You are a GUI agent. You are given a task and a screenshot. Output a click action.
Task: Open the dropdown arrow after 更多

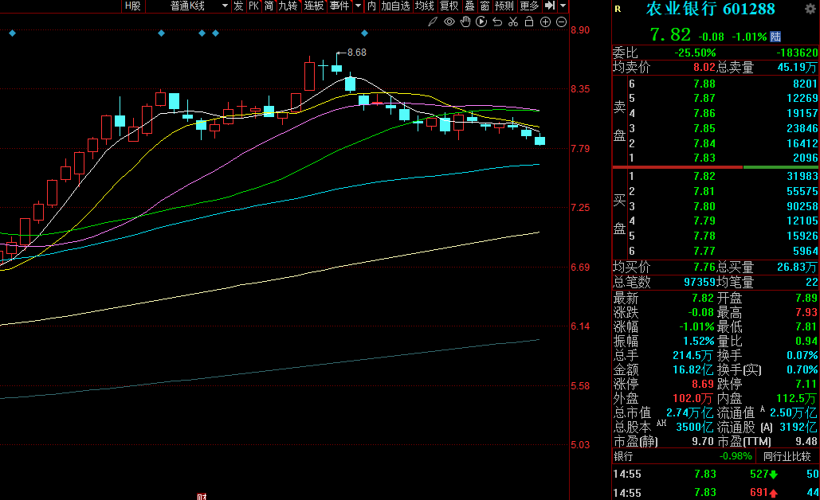coord(563,6)
